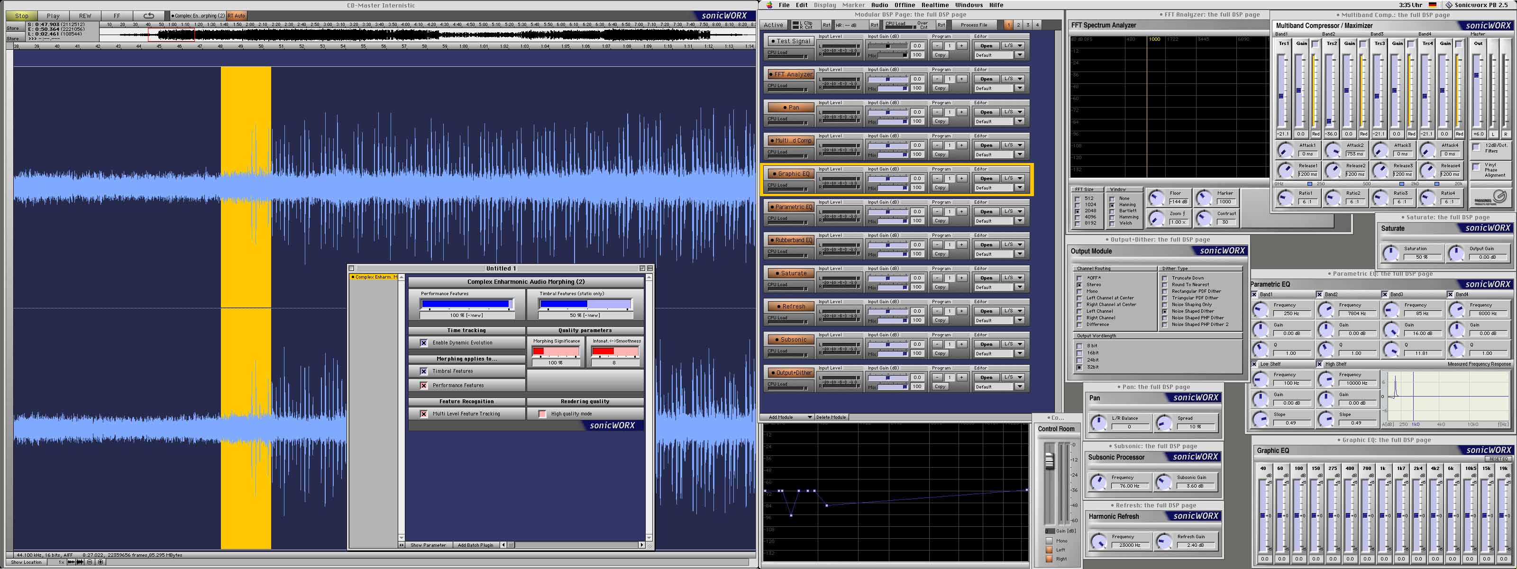Viewport: 1517px width, 569px height.
Task: Click the plus zoom icon in the status bar
Action: coord(100,562)
